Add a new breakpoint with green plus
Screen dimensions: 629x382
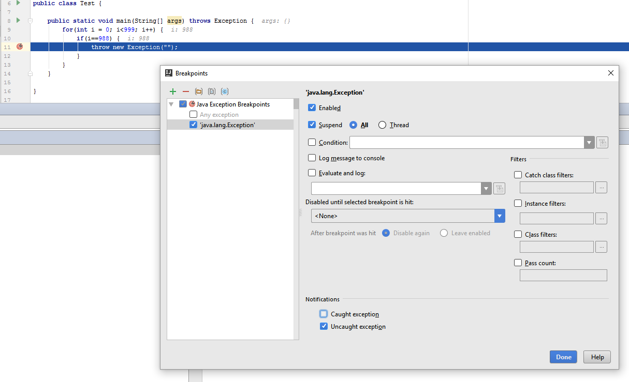pyautogui.click(x=173, y=91)
